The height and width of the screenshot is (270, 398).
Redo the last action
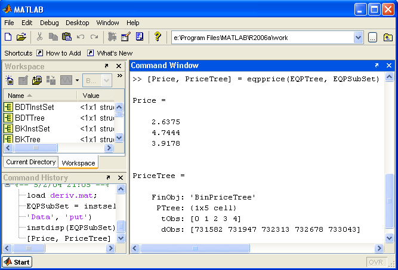point(94,37)
